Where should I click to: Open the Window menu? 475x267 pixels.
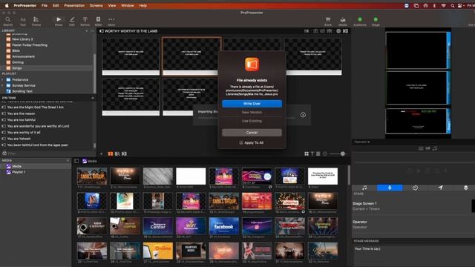[128, 5]
